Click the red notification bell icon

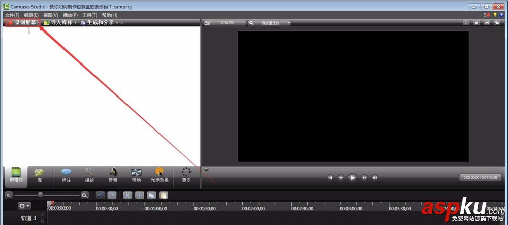pos(488,15)
